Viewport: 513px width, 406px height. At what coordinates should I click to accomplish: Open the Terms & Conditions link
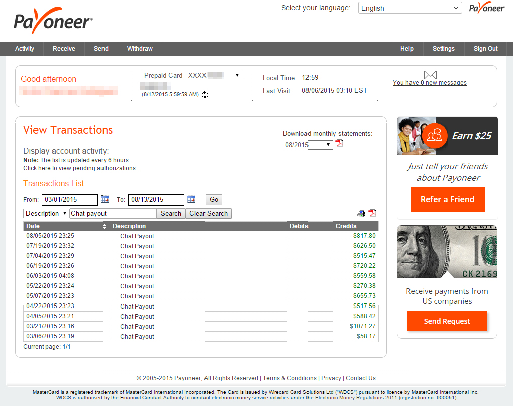(x=289, y=378)
